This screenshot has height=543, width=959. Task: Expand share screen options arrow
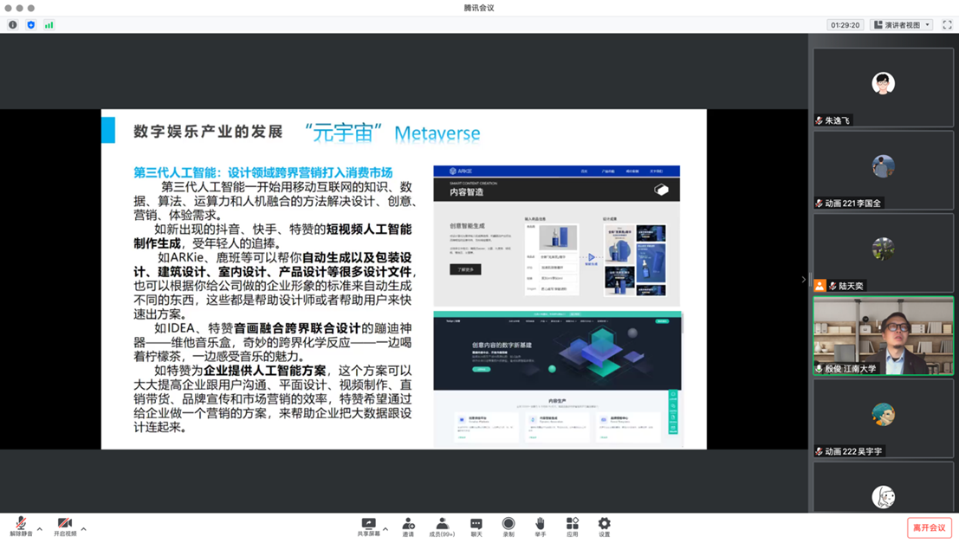tap(386, 529)
